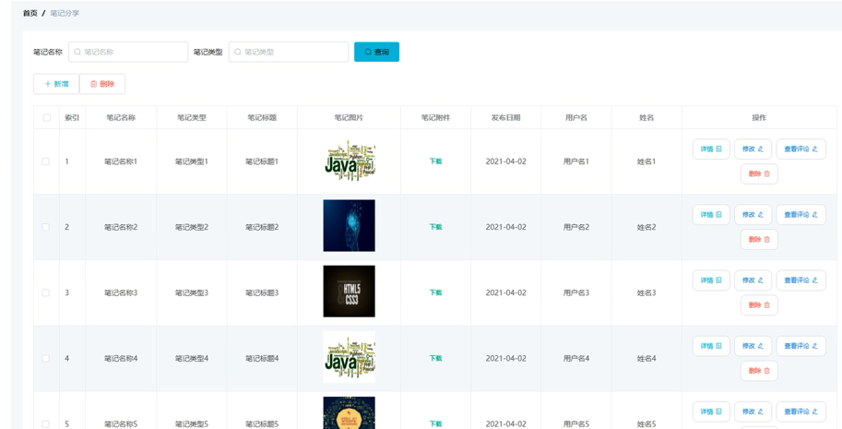The image size is (842, 429).
Task: Open the blue AI head image in row 2
Action: coord(349,225)
